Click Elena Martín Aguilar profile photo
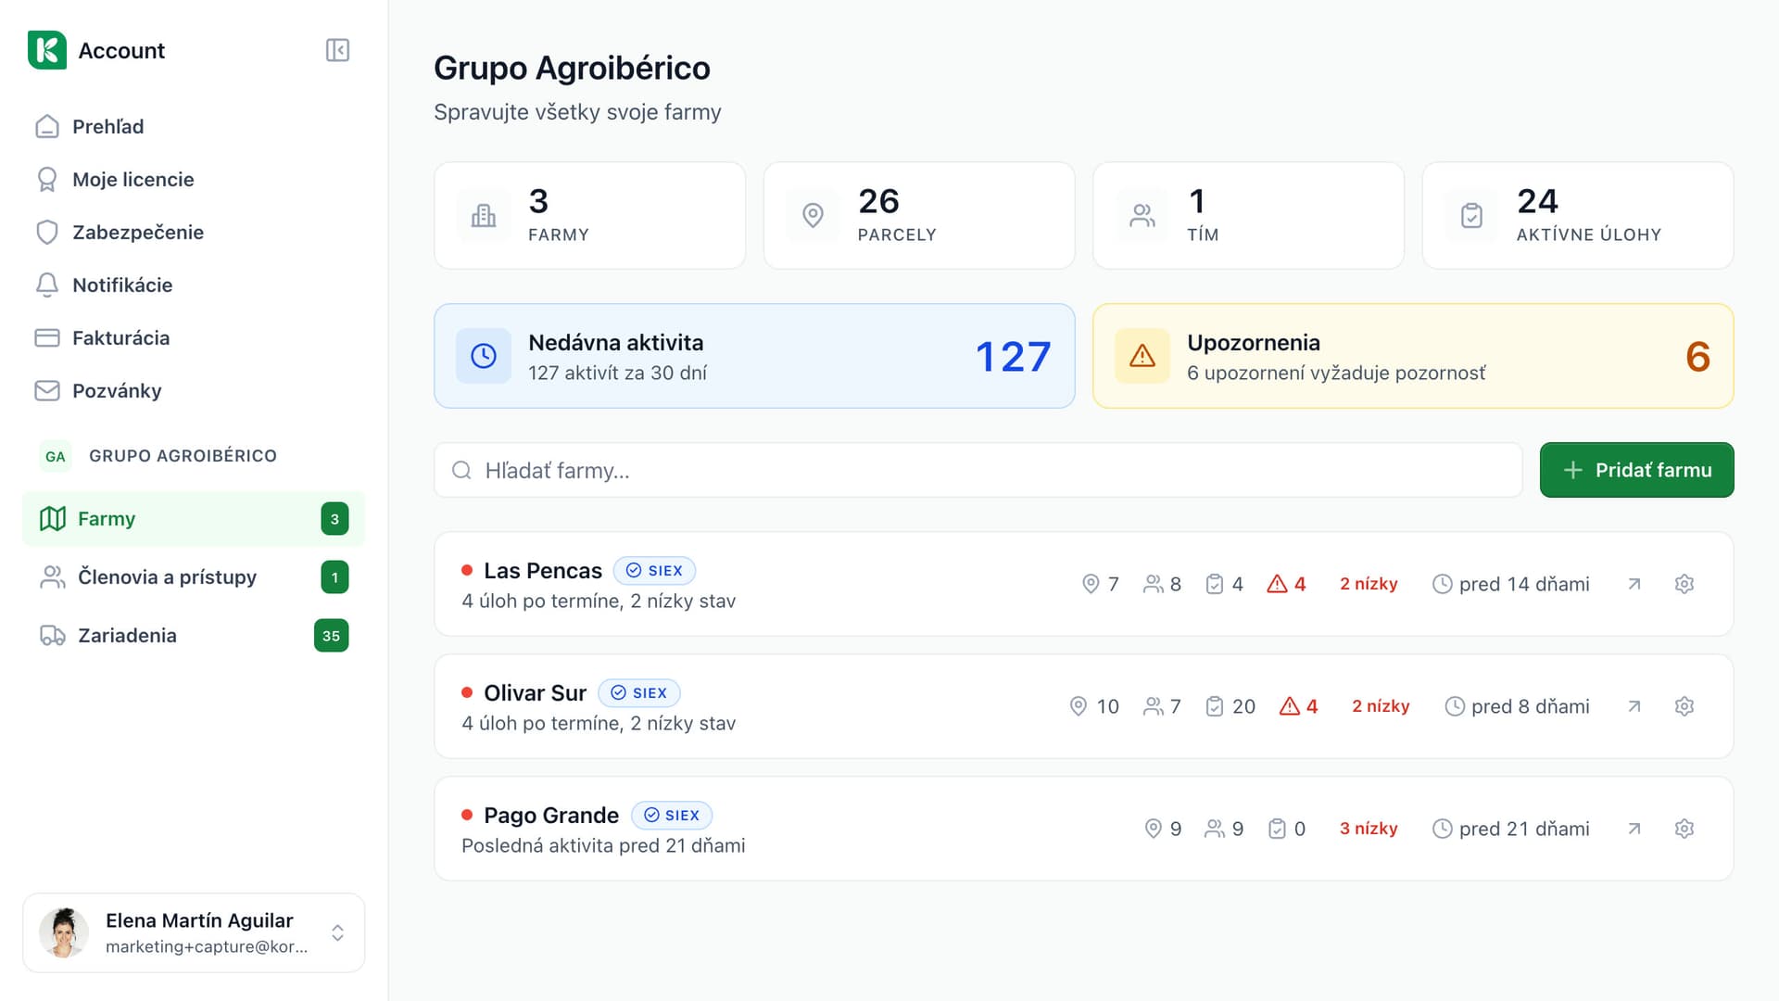Screen dimensions: 1779x1001 coord(64,932)
